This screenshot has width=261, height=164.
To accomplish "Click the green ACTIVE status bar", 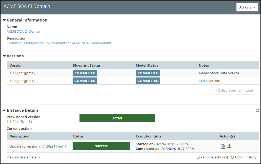I will 117,118.
